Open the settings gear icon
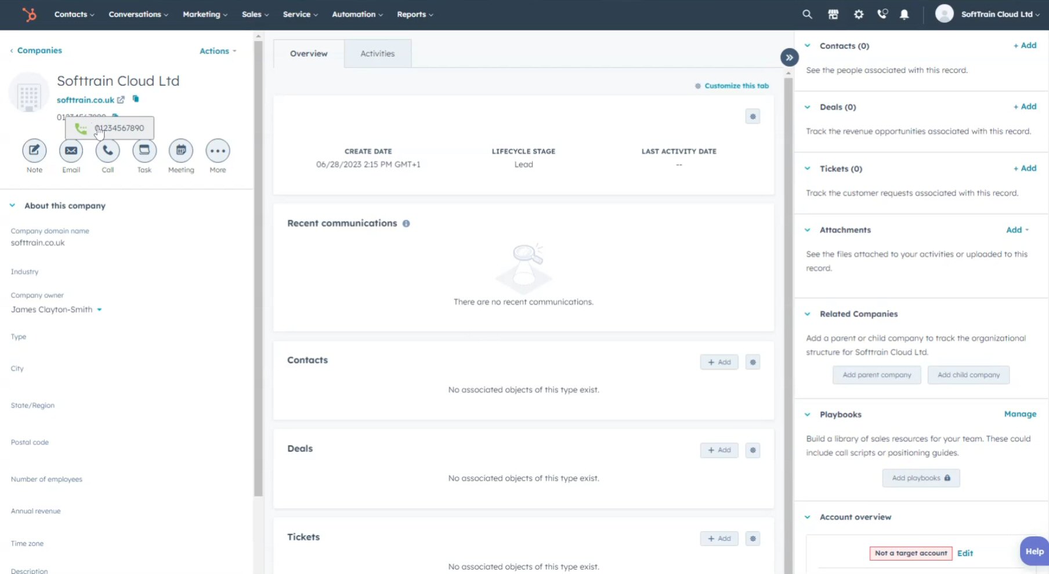This screenshot has width=1049, height=574. (859, 14)
